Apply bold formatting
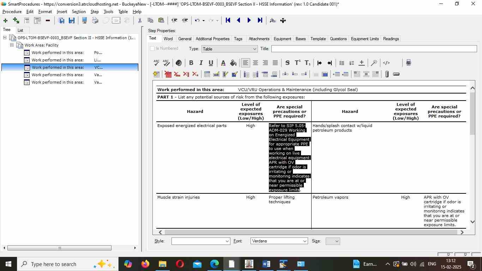 tap(191, 63)
